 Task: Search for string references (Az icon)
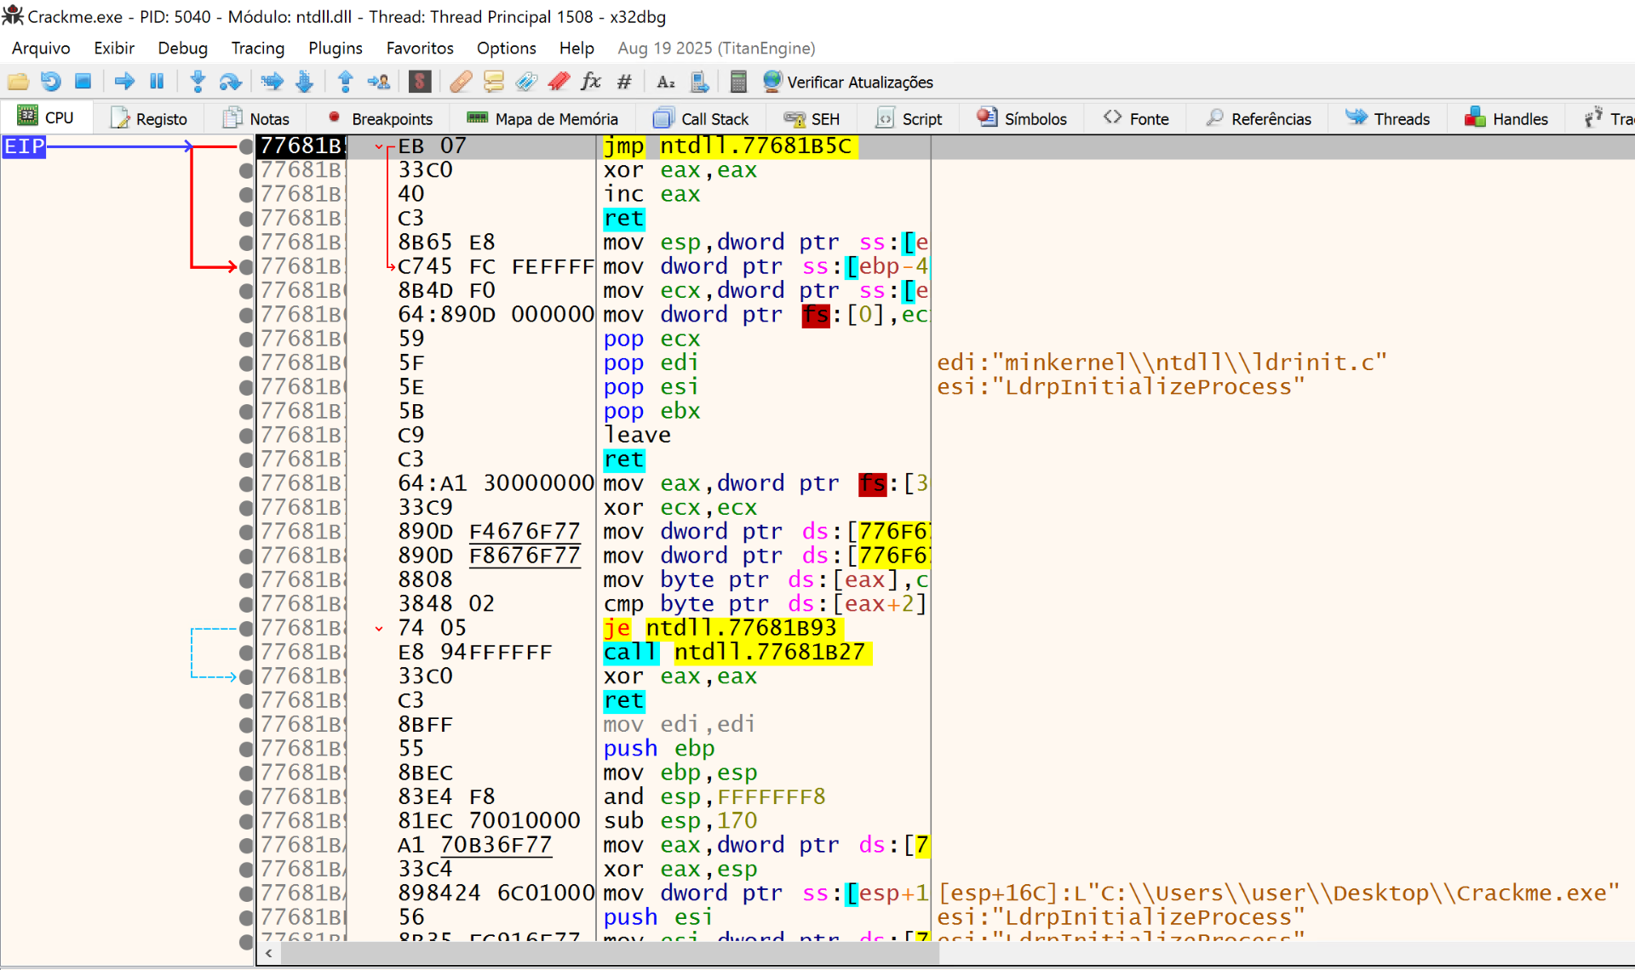[666, 82]
